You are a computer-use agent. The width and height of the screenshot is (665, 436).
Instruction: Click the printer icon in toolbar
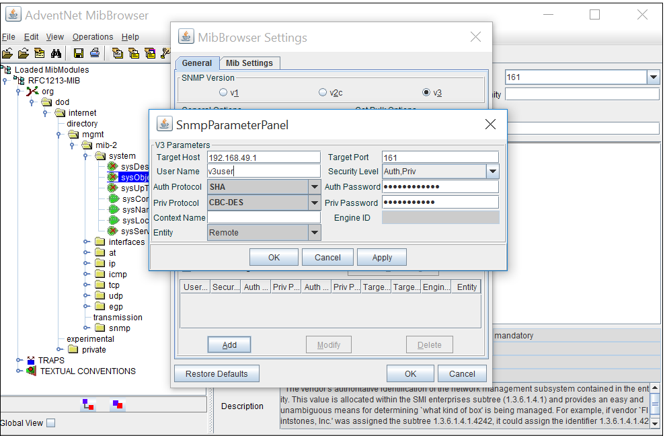pos(95,53)
